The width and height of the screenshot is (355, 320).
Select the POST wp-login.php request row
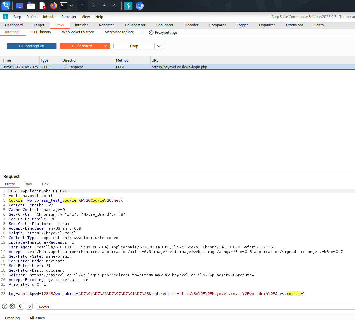(x=177, y=67)
